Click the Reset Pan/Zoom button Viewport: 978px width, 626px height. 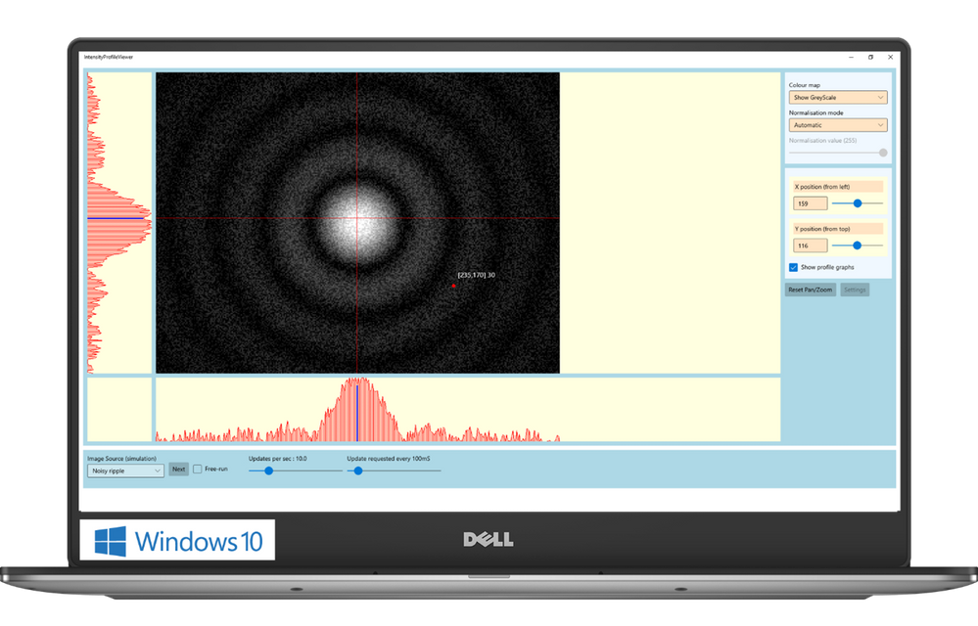[810, 290]
